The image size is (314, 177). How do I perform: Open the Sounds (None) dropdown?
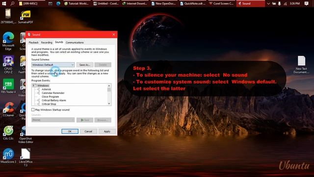coord(53,120)
